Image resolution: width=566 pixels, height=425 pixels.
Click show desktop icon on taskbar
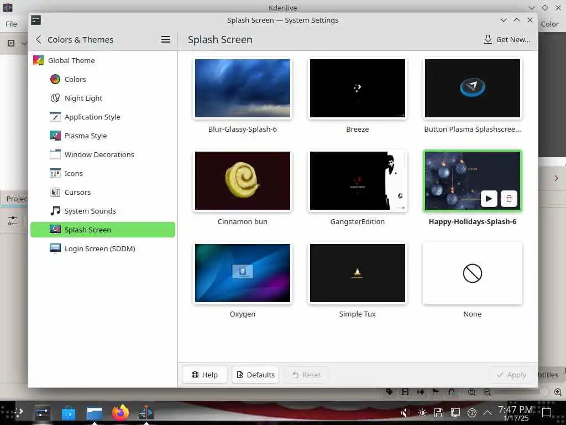[x=547, y=412]
